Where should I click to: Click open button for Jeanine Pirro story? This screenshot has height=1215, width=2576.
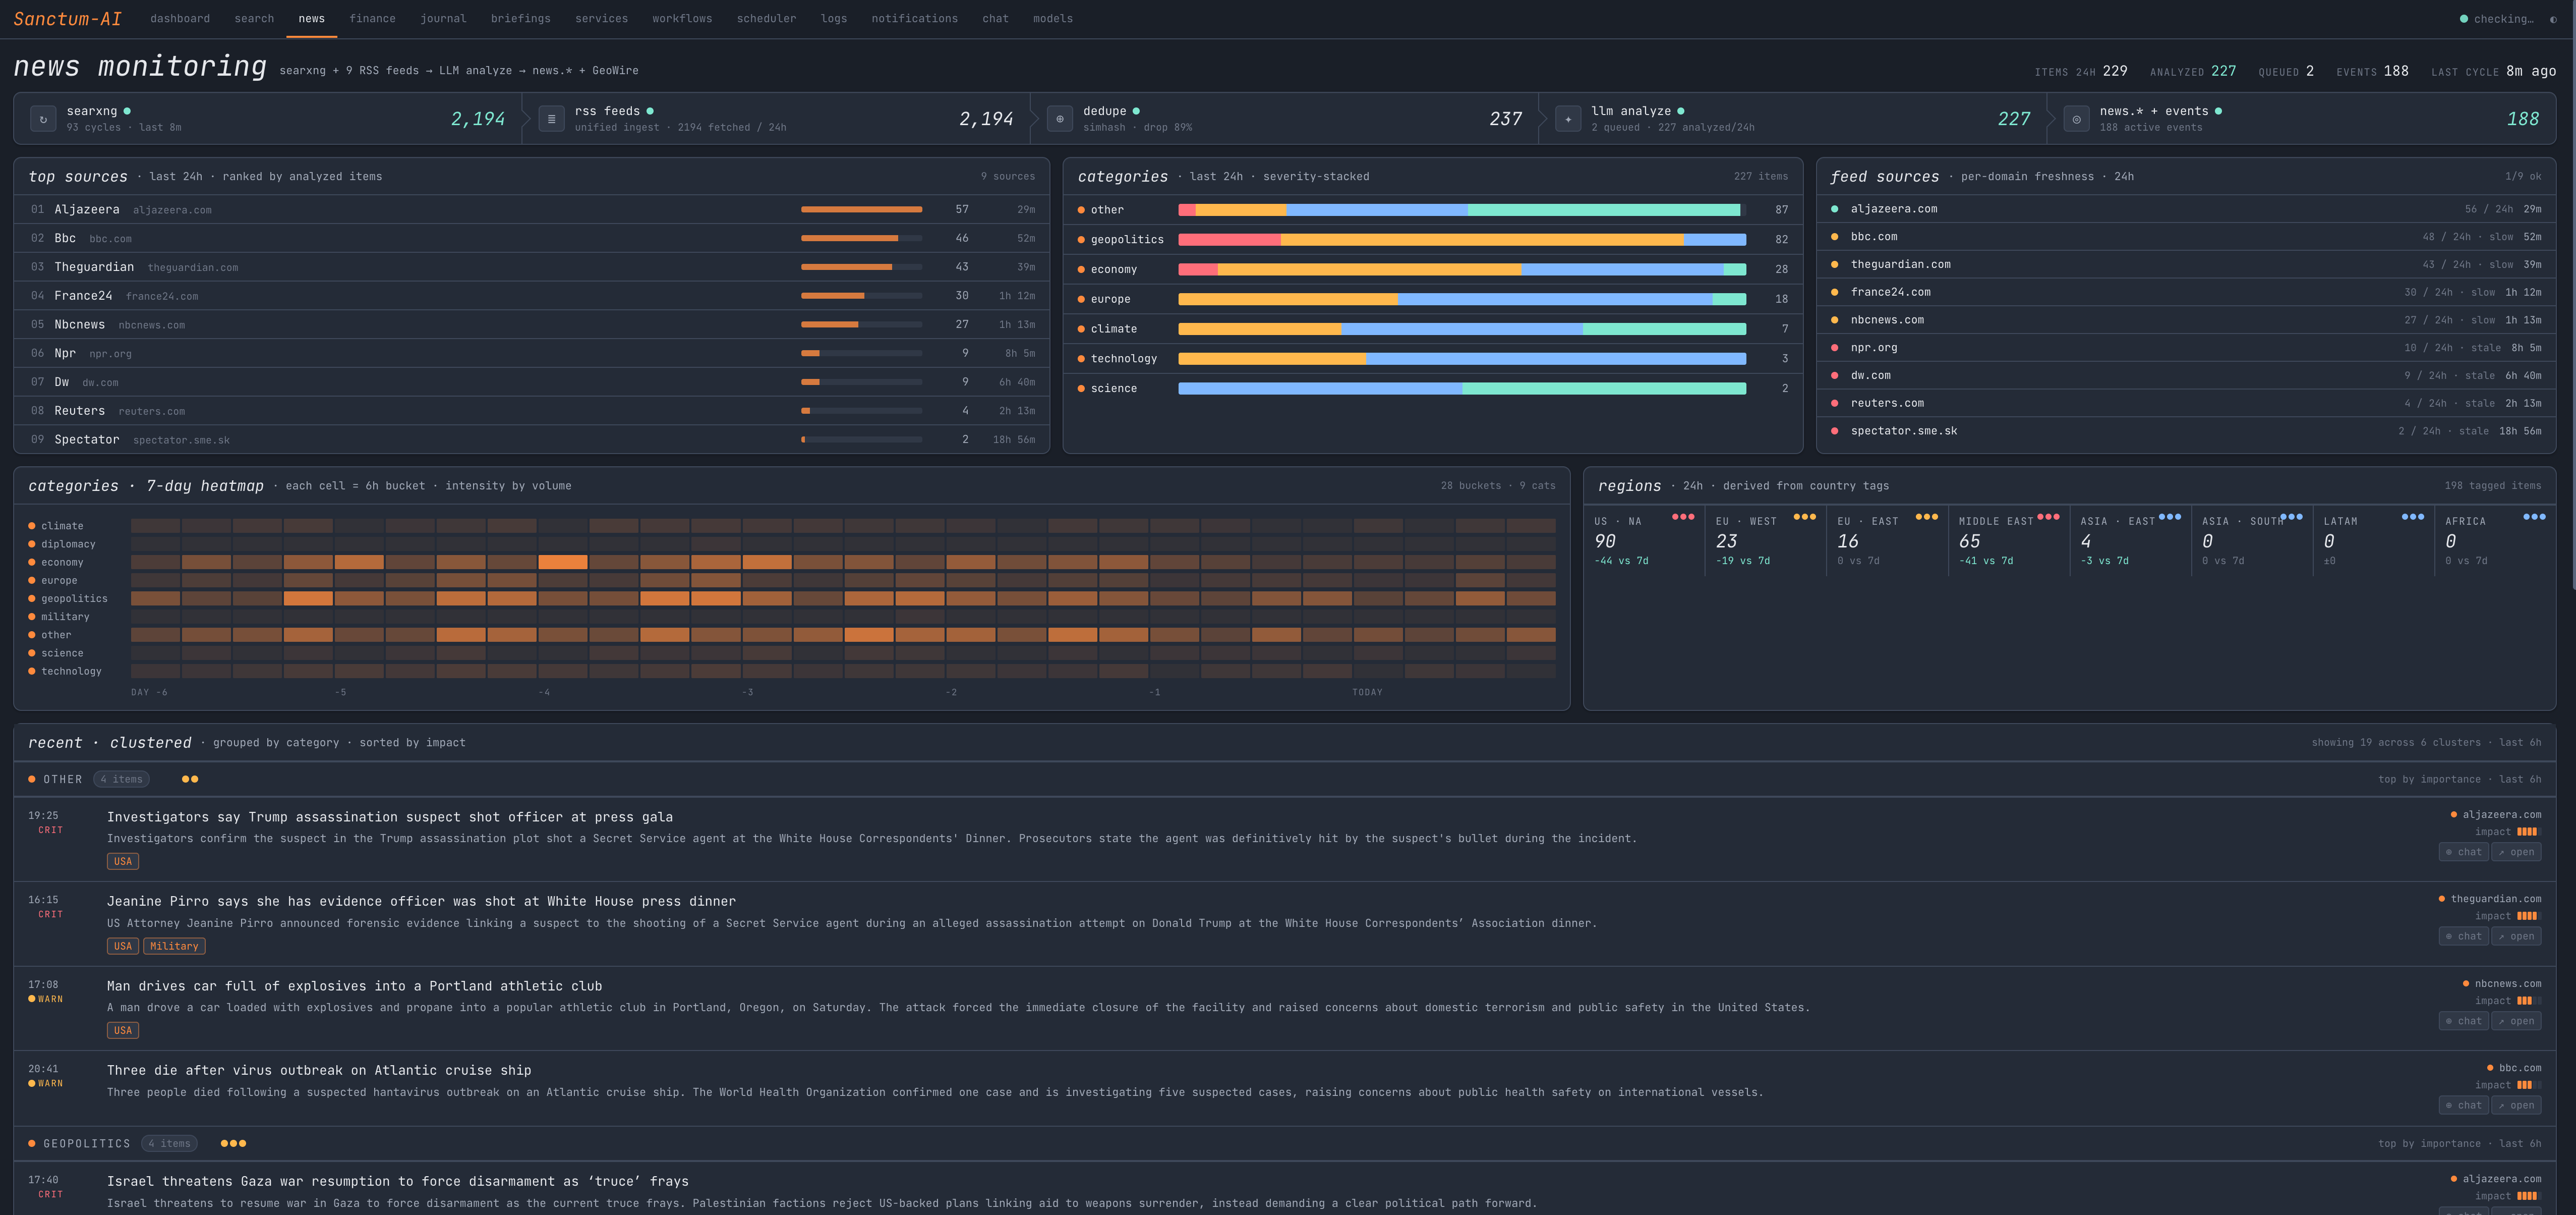2516,937
